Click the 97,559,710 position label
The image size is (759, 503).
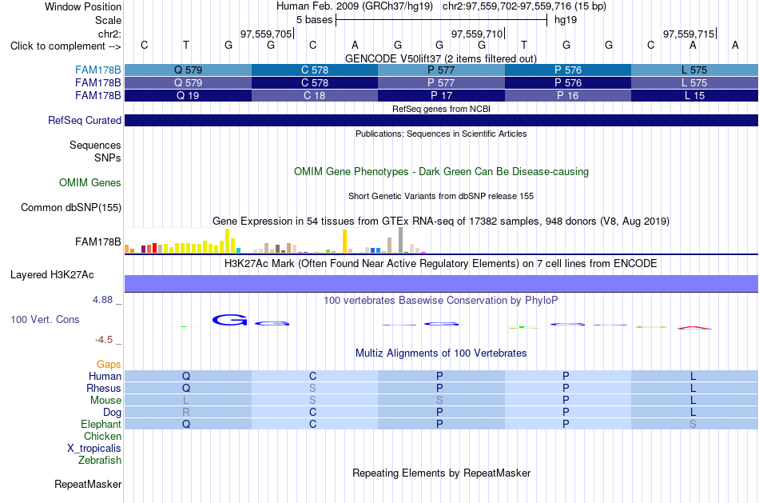coord(477,34)
